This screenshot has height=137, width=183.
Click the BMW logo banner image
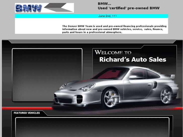pyautogui.click(x=44, y=8)
